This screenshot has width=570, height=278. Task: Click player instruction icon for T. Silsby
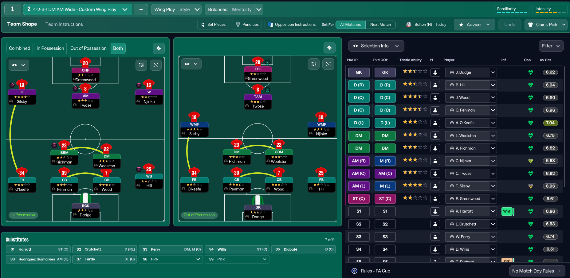[435, 186]
